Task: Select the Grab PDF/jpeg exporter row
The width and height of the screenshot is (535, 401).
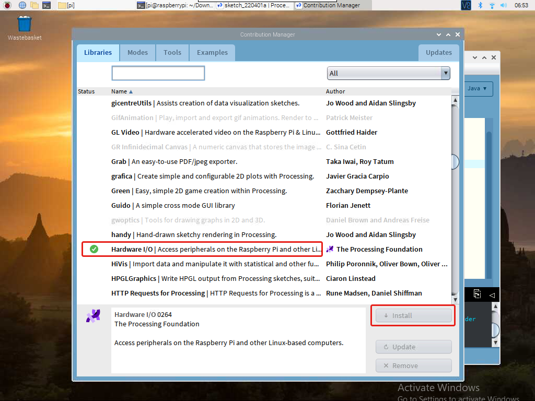Action: coord(264,162)
